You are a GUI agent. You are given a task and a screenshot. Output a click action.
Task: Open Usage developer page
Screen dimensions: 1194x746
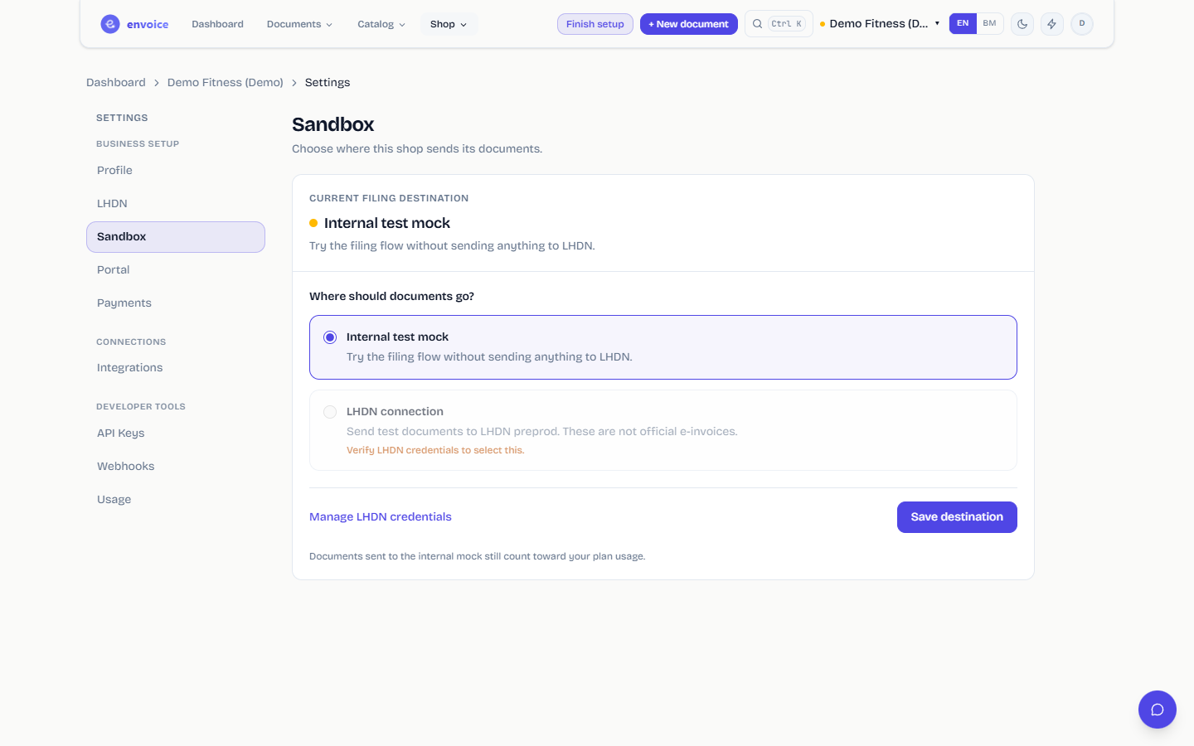[176, 500]
